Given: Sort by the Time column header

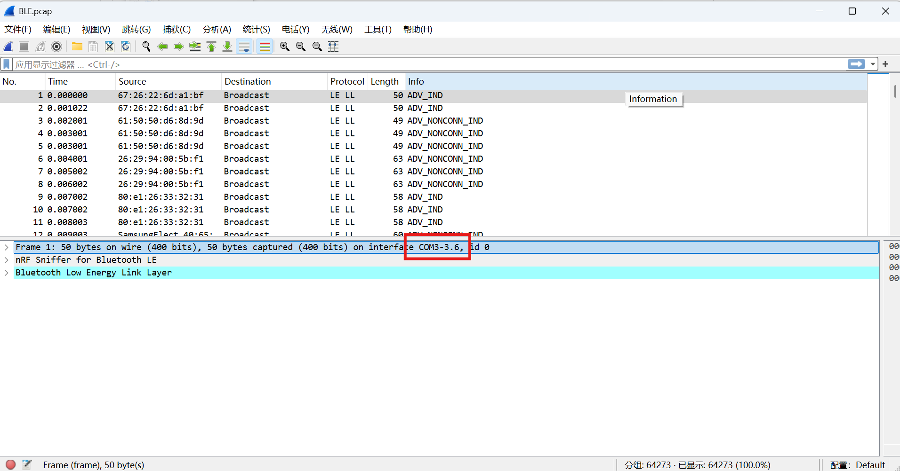Looking at the screenshot, I should click(80, 82).
